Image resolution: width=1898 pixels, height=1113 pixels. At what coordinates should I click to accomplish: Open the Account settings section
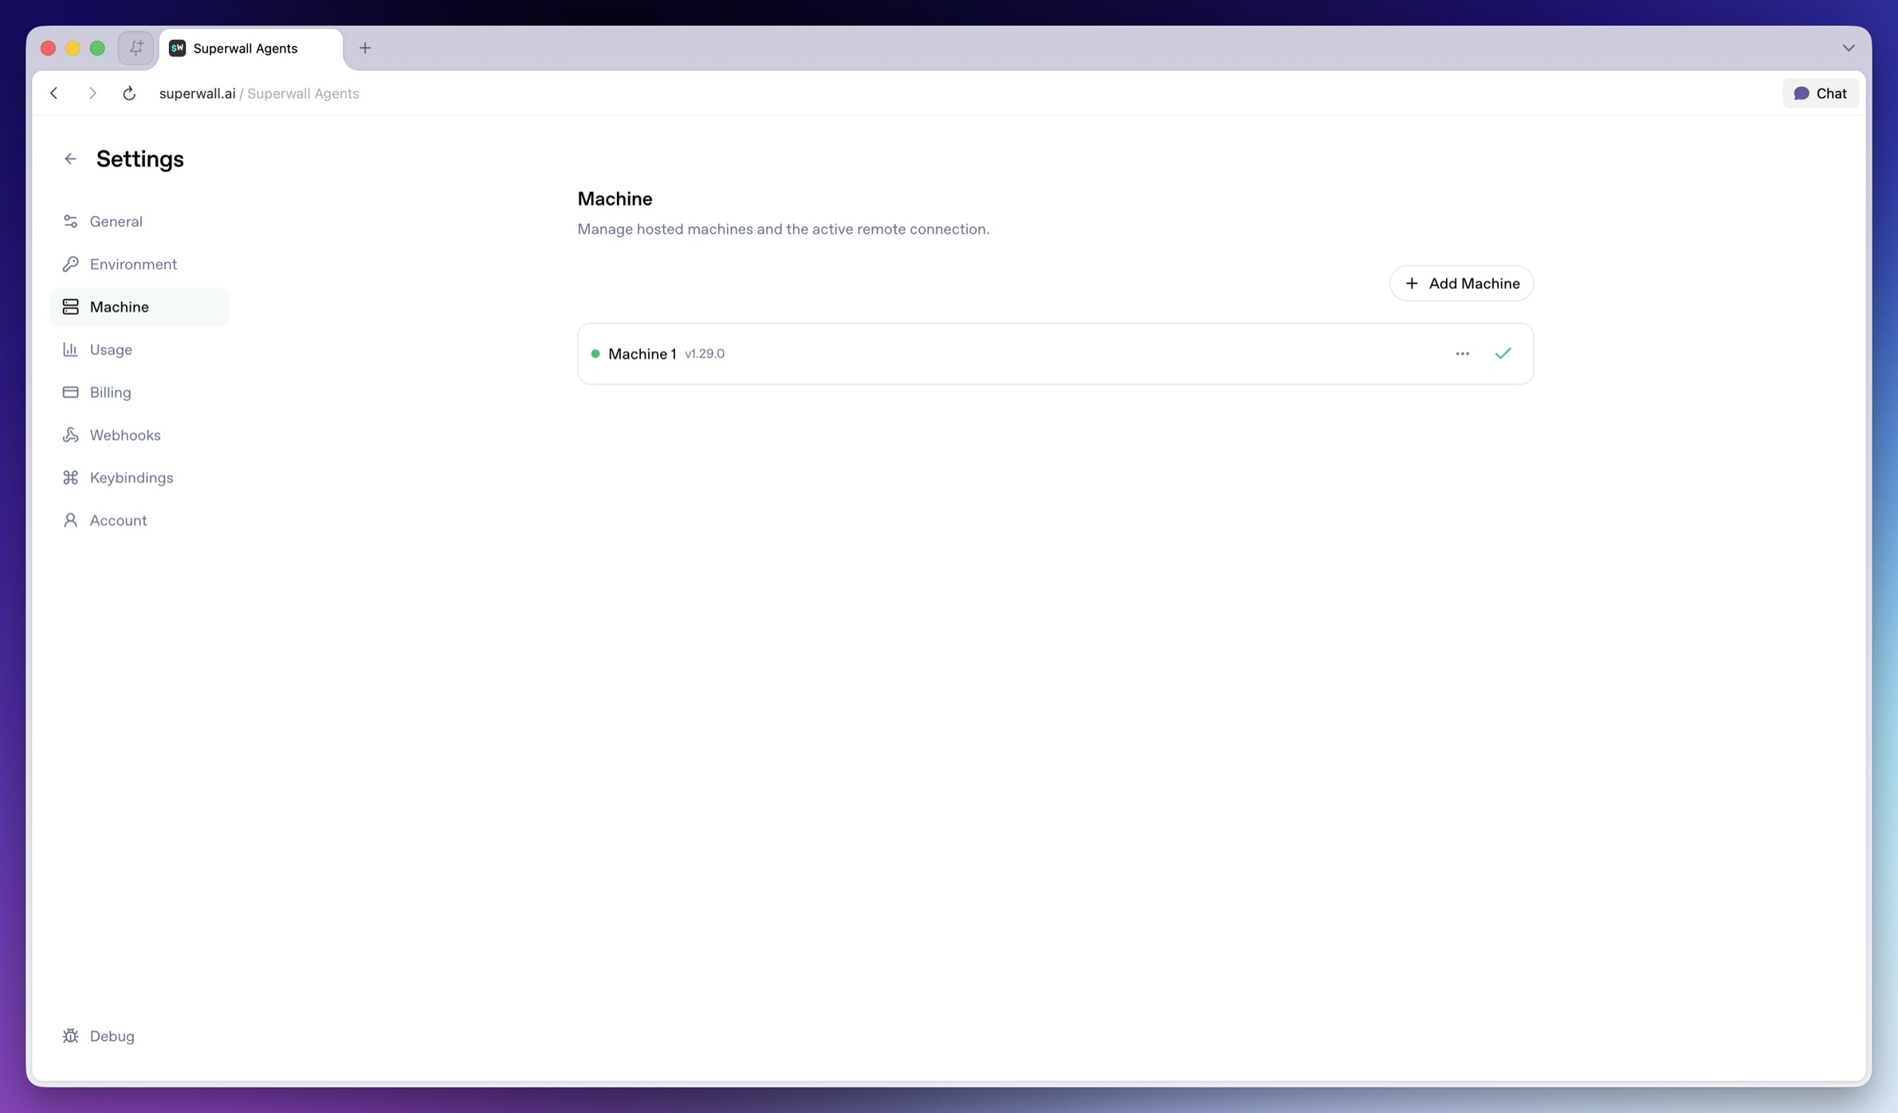[139, 520]
